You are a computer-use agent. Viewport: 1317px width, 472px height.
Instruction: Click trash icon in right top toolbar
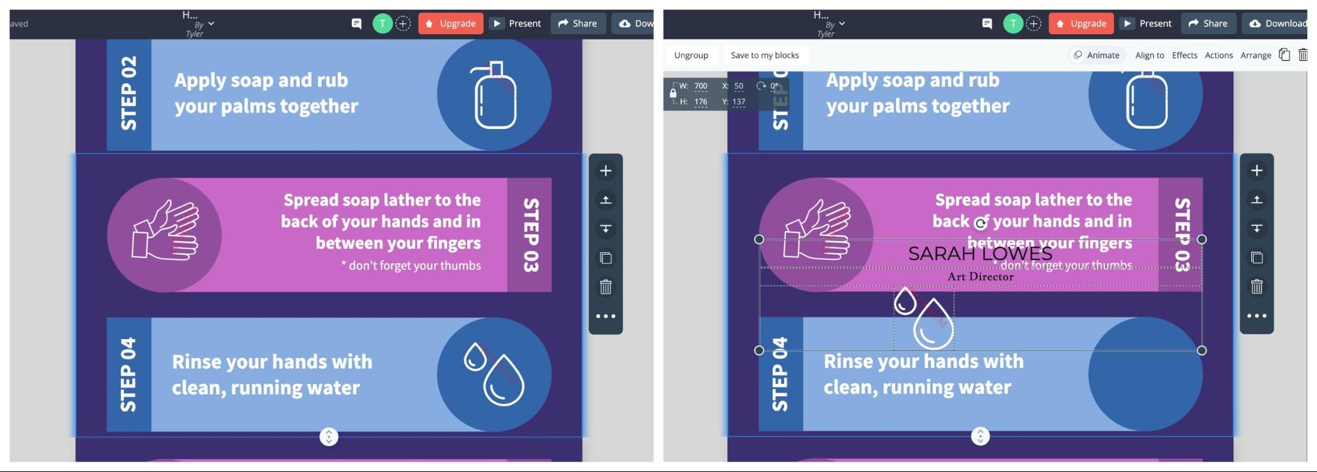(1303, 55)
